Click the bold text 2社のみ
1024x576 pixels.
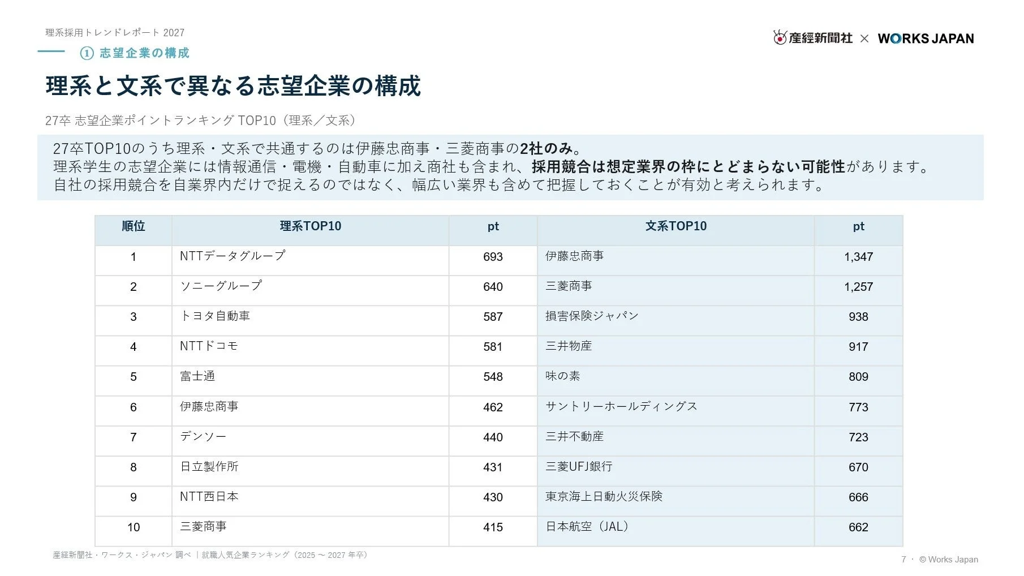tap(547, 149)
